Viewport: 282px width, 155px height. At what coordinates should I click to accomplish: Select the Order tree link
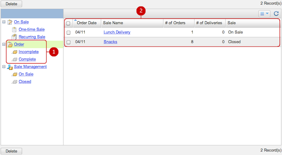19,44
